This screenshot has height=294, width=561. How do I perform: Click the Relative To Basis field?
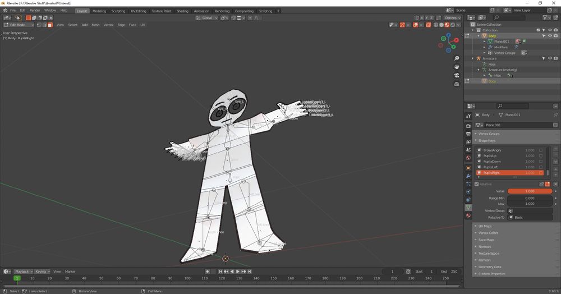[x=530, y=218]
